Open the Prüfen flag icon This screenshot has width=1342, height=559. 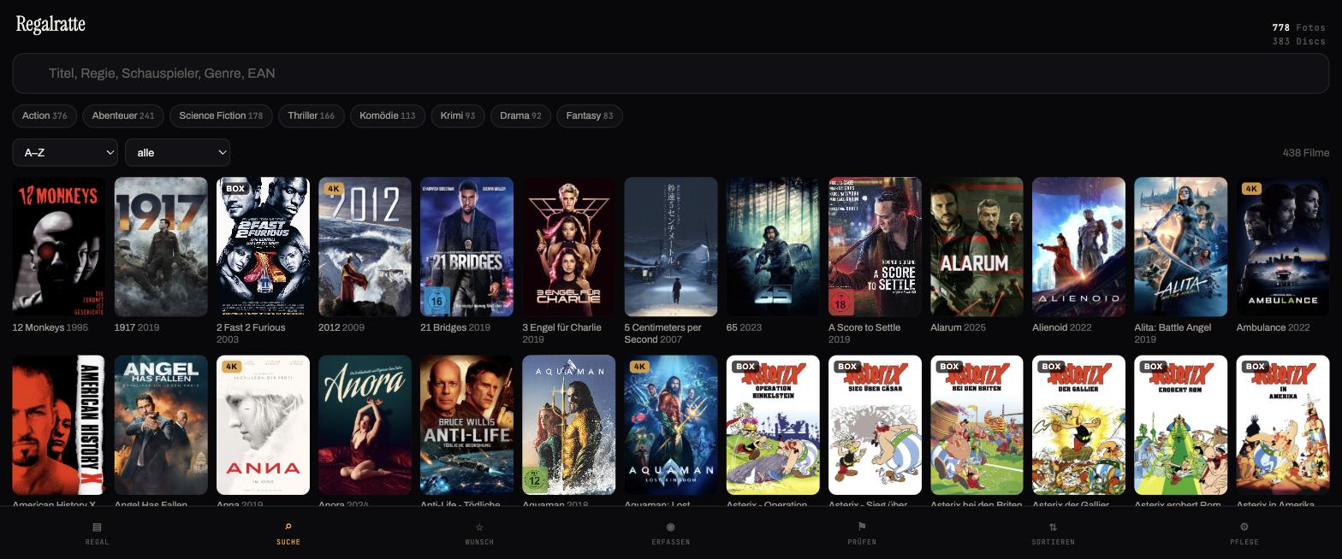point(862,527)
